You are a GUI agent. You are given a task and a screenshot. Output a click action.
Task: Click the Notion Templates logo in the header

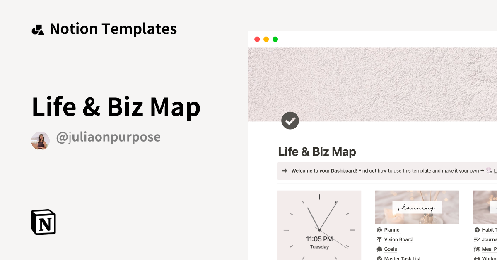38,28
